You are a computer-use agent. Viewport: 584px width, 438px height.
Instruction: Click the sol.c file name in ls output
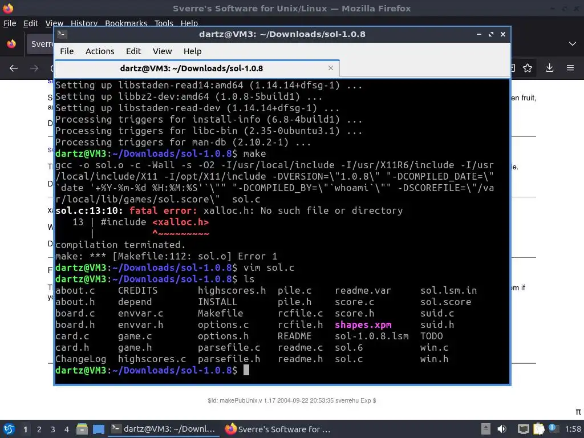348,359
